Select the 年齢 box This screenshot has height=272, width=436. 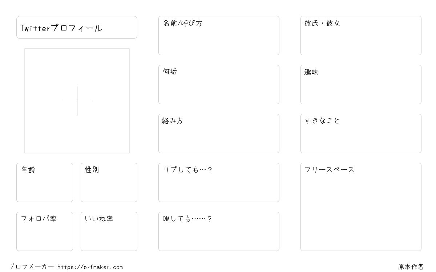click(x=45, y=182)
